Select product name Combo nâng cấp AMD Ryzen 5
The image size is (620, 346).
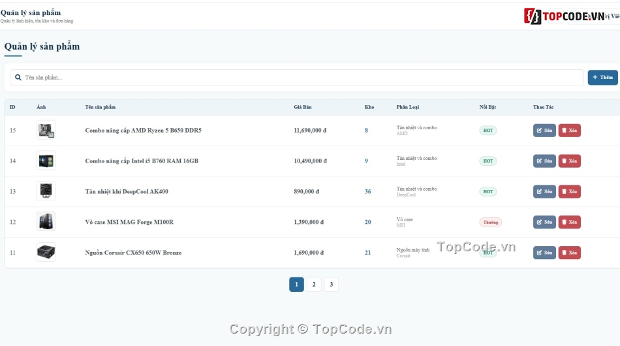pyautogui.click(x=143, y=131)
